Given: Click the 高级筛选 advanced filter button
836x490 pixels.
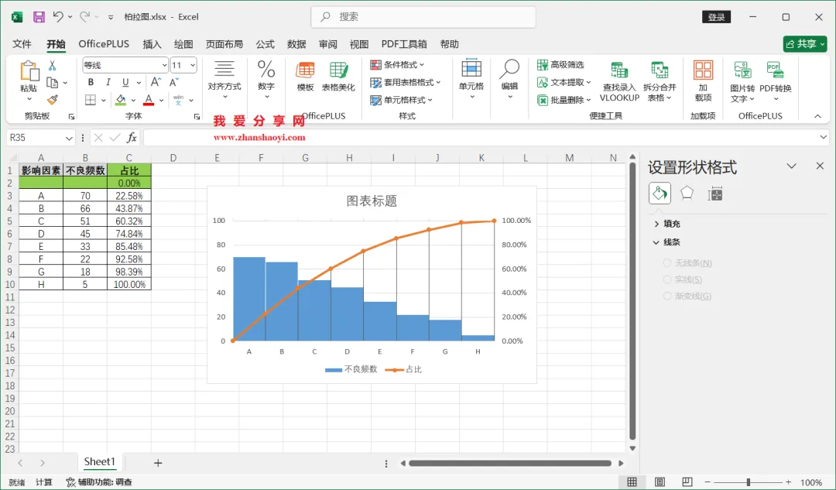Looking at the screenshot, I should point(560,64).
